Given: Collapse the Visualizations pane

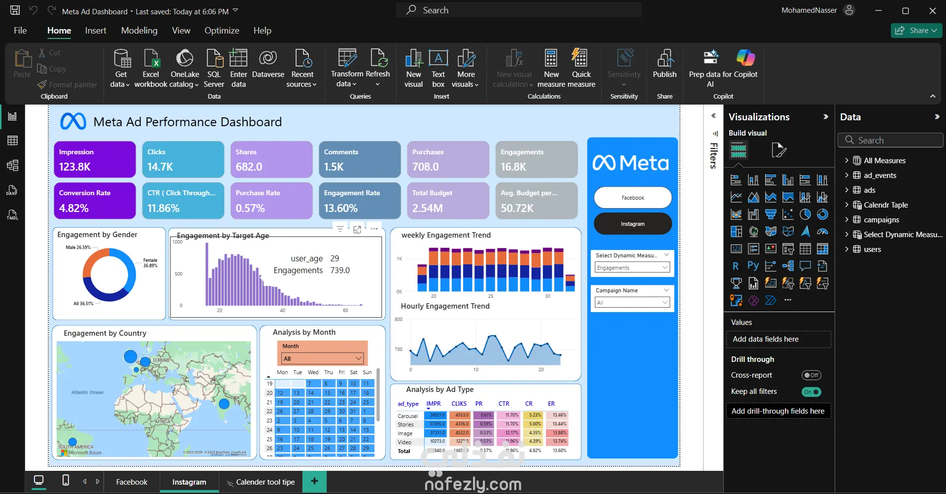Looking at the screenshot, I should 826,117.
